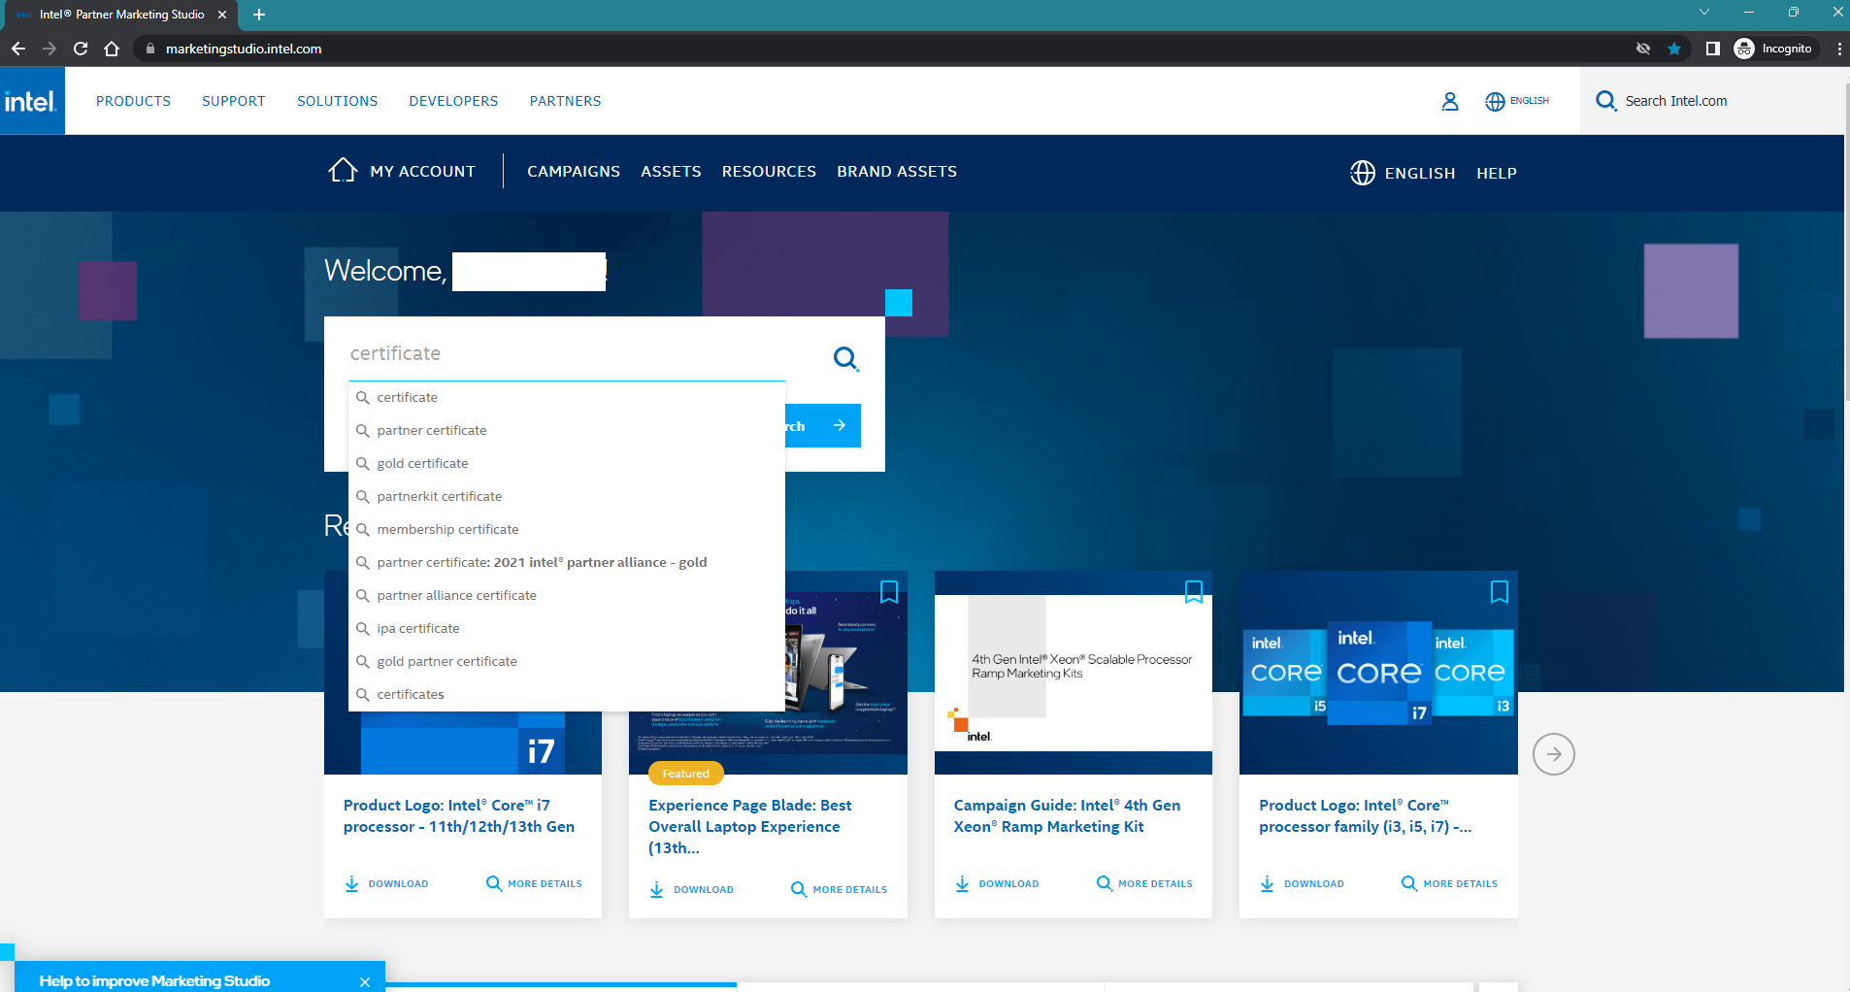Click the tab search chevron in title bar
Screen dimensions: 1850x992
click(1704, 12)
